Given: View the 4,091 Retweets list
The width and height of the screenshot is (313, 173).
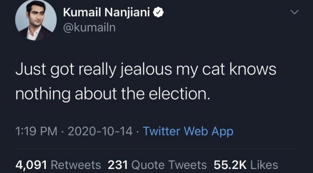Looking at the screenshot, I should click(58, 165).
